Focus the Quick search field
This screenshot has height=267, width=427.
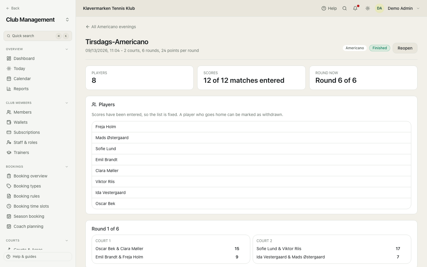[x=38, y=36]
